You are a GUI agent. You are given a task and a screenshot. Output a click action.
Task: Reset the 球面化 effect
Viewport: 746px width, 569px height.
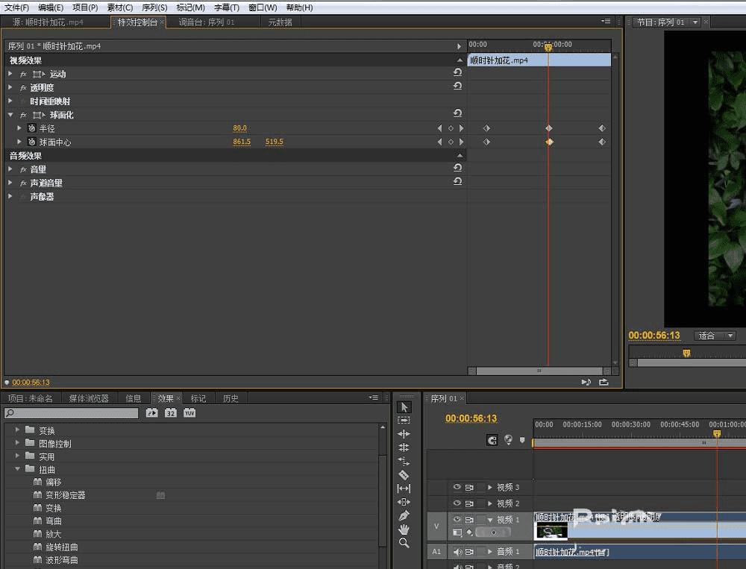coord(457,113)
